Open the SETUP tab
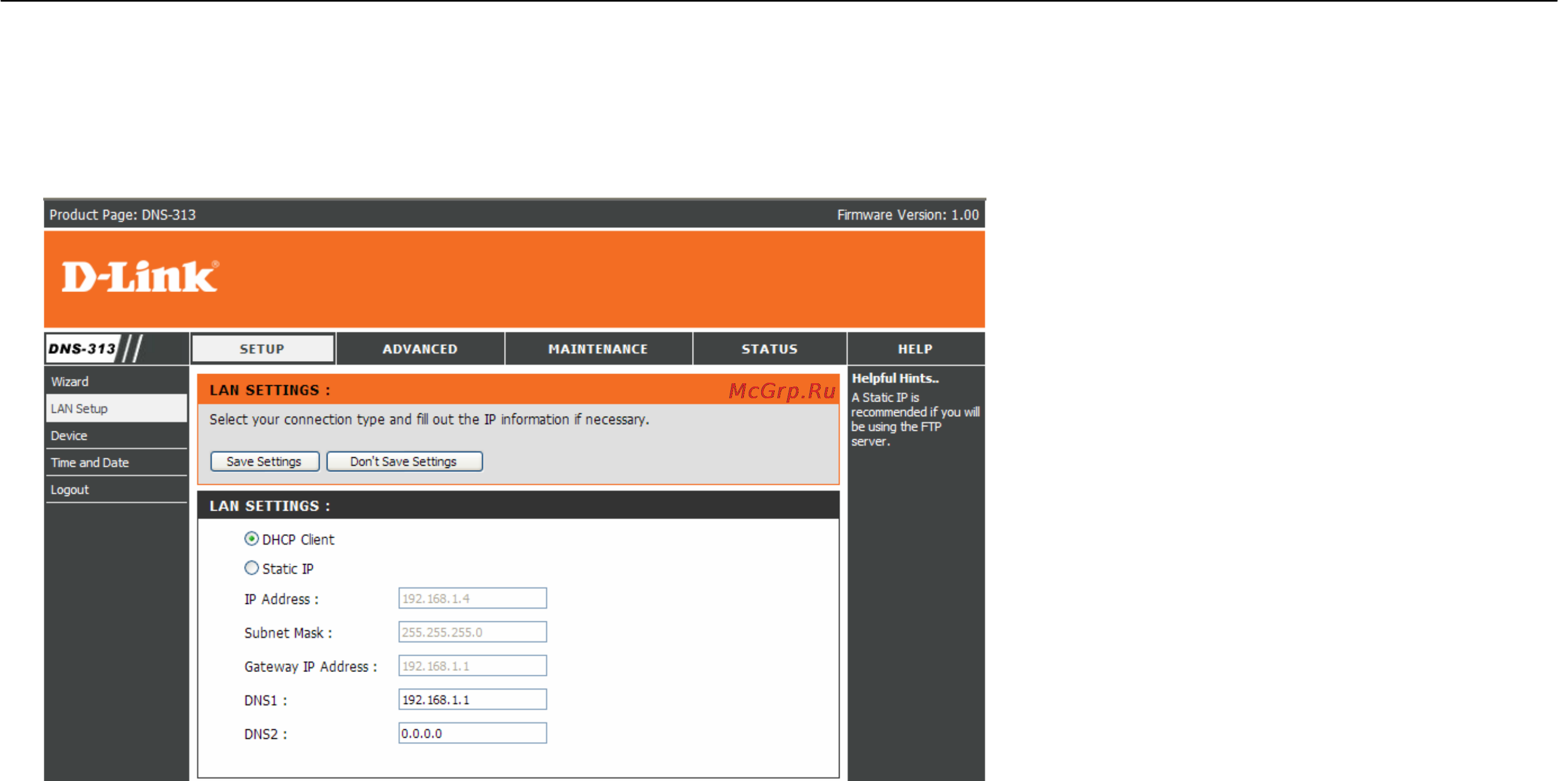This screenshot has width=1558, height=781. (x=263, y=349)
